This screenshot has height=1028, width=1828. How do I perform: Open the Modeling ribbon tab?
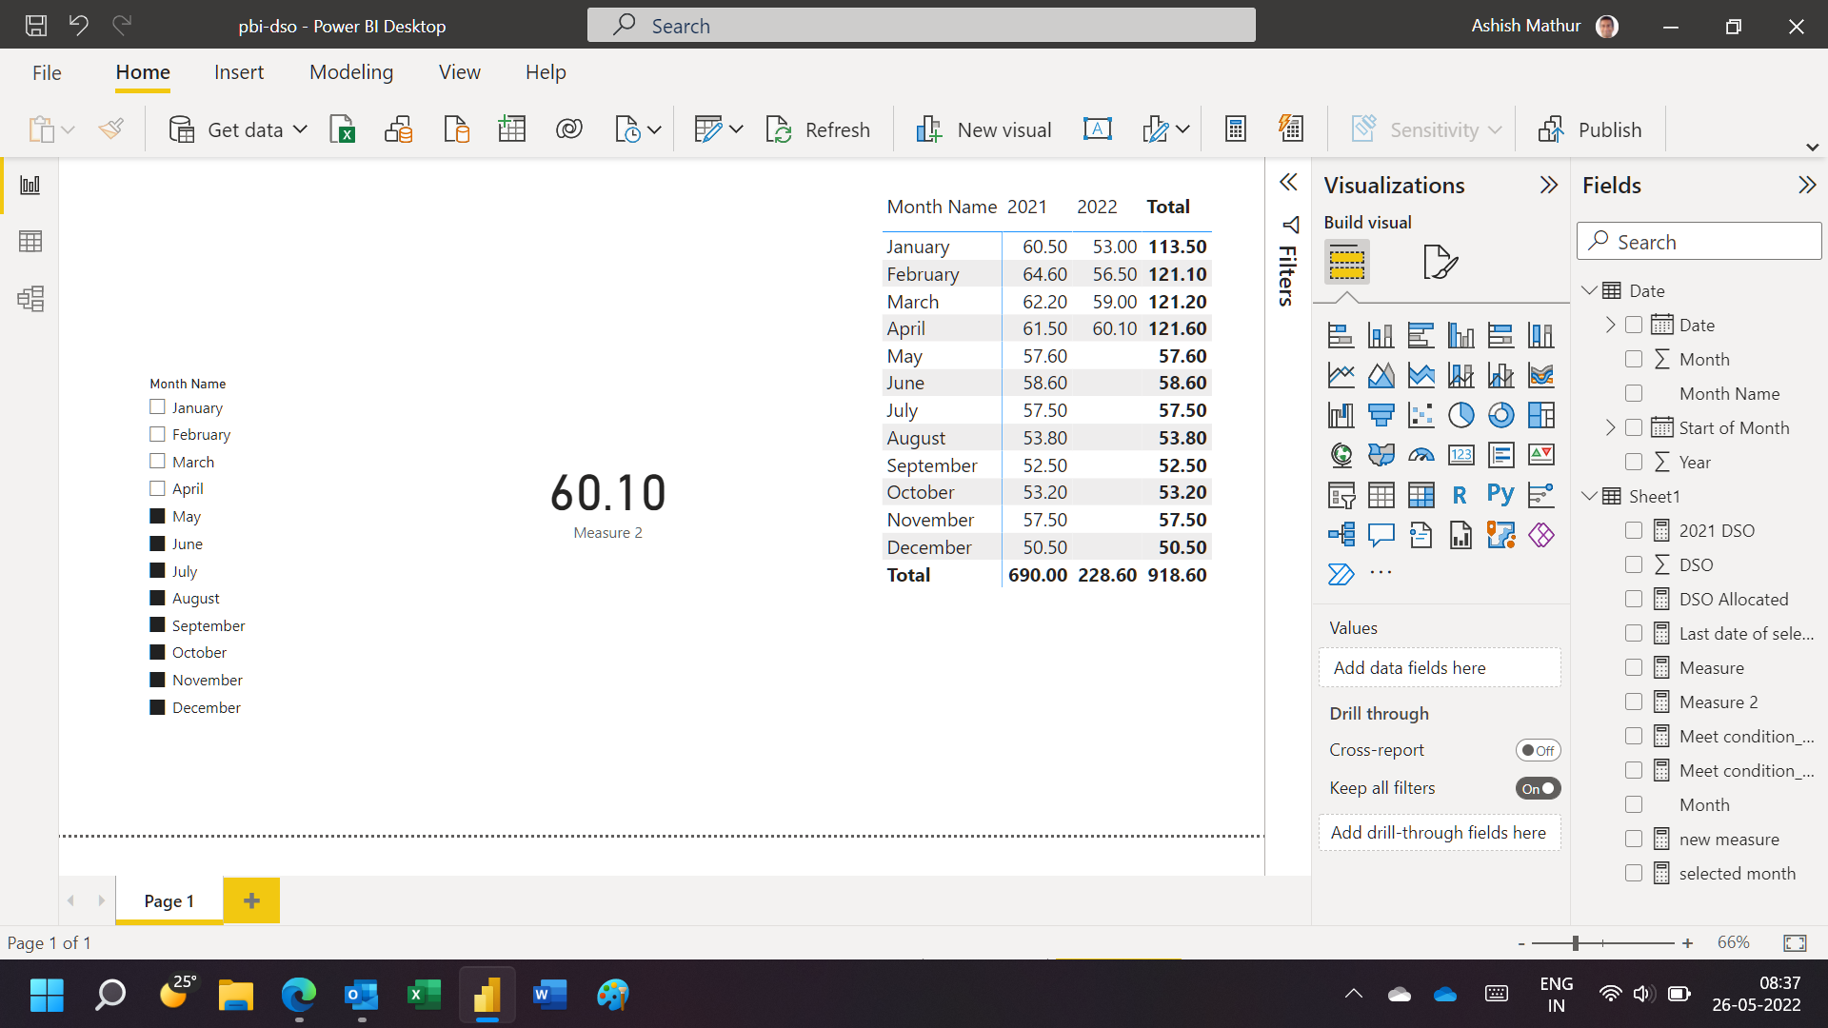tap(351, 72)
